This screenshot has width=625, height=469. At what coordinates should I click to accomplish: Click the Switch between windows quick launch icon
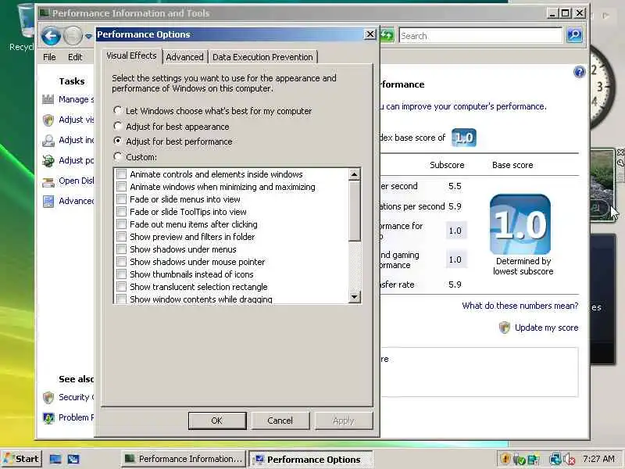pyautogui.click(x=73, y=459)
